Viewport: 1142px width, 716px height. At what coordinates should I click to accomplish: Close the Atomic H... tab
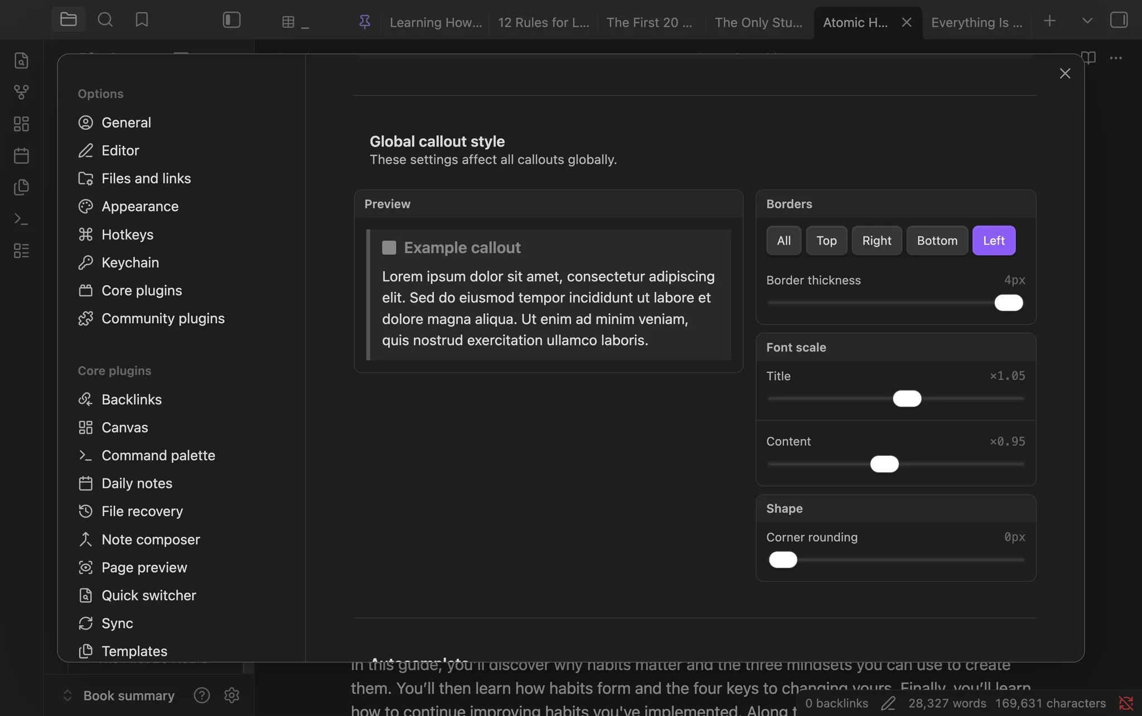(907, 22)
